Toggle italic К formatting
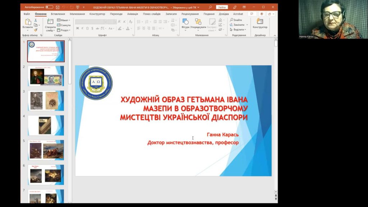The width and height of the screenshot is (368, 207). click(x=82, y=28)
